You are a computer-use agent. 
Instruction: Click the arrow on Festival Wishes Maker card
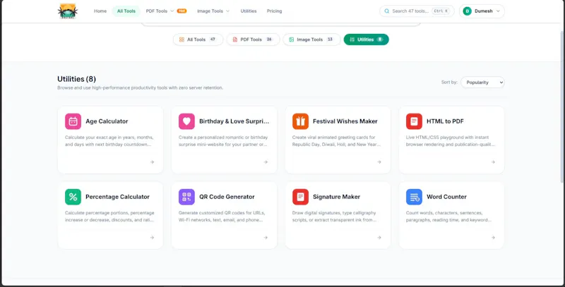point(379,162)
